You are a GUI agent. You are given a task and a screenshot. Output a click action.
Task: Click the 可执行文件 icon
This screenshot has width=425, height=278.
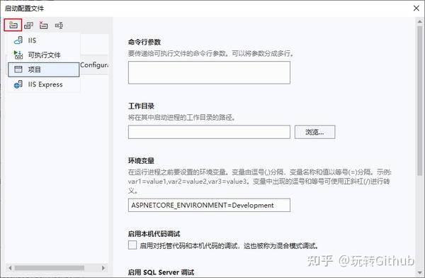[18, 55]
